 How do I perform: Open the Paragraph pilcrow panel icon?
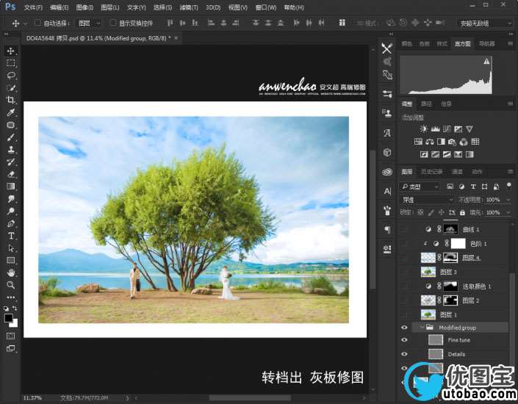(387, 230)
